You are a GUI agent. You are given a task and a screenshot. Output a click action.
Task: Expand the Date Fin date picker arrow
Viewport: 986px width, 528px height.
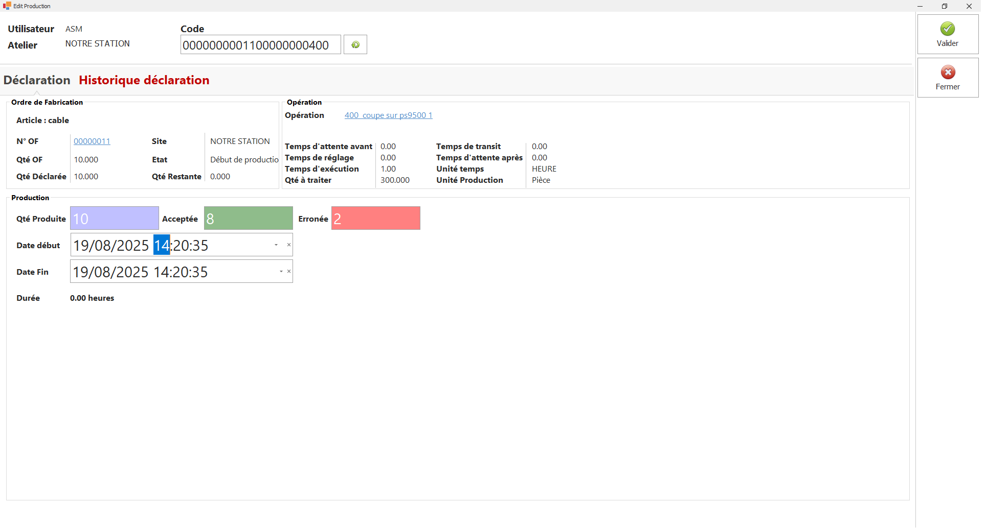(x=281, y=272)
